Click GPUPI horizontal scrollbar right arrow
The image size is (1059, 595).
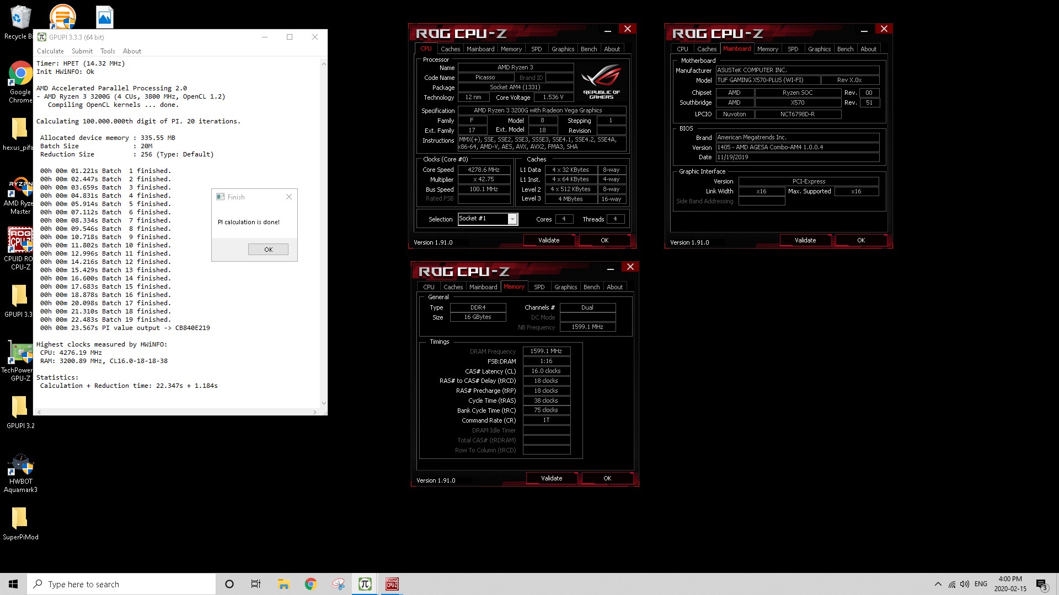tap(315, 412)
